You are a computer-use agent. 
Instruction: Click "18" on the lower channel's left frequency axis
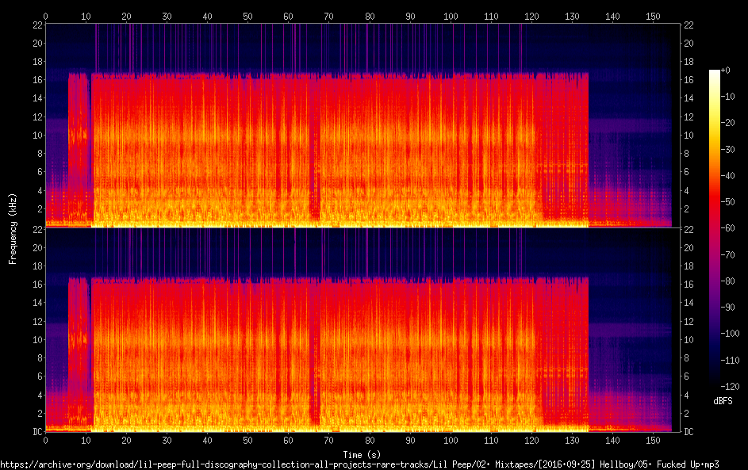click(38, 266)
